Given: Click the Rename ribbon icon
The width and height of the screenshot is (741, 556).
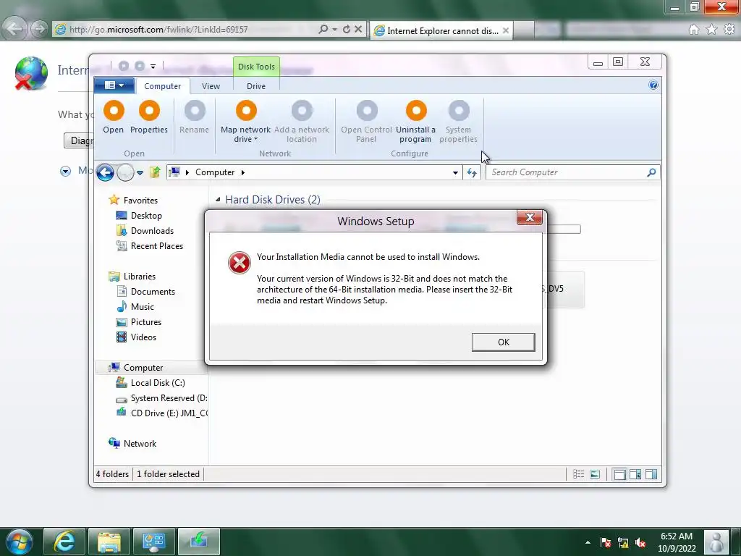Looking at the screenshot, I should coord(195,111).
